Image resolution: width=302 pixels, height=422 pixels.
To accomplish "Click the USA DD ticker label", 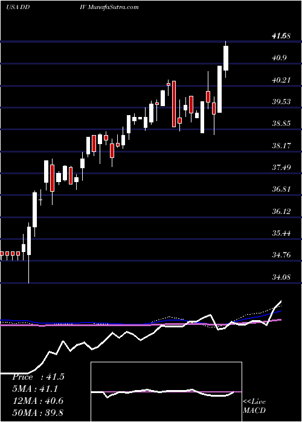I will 18,7.
